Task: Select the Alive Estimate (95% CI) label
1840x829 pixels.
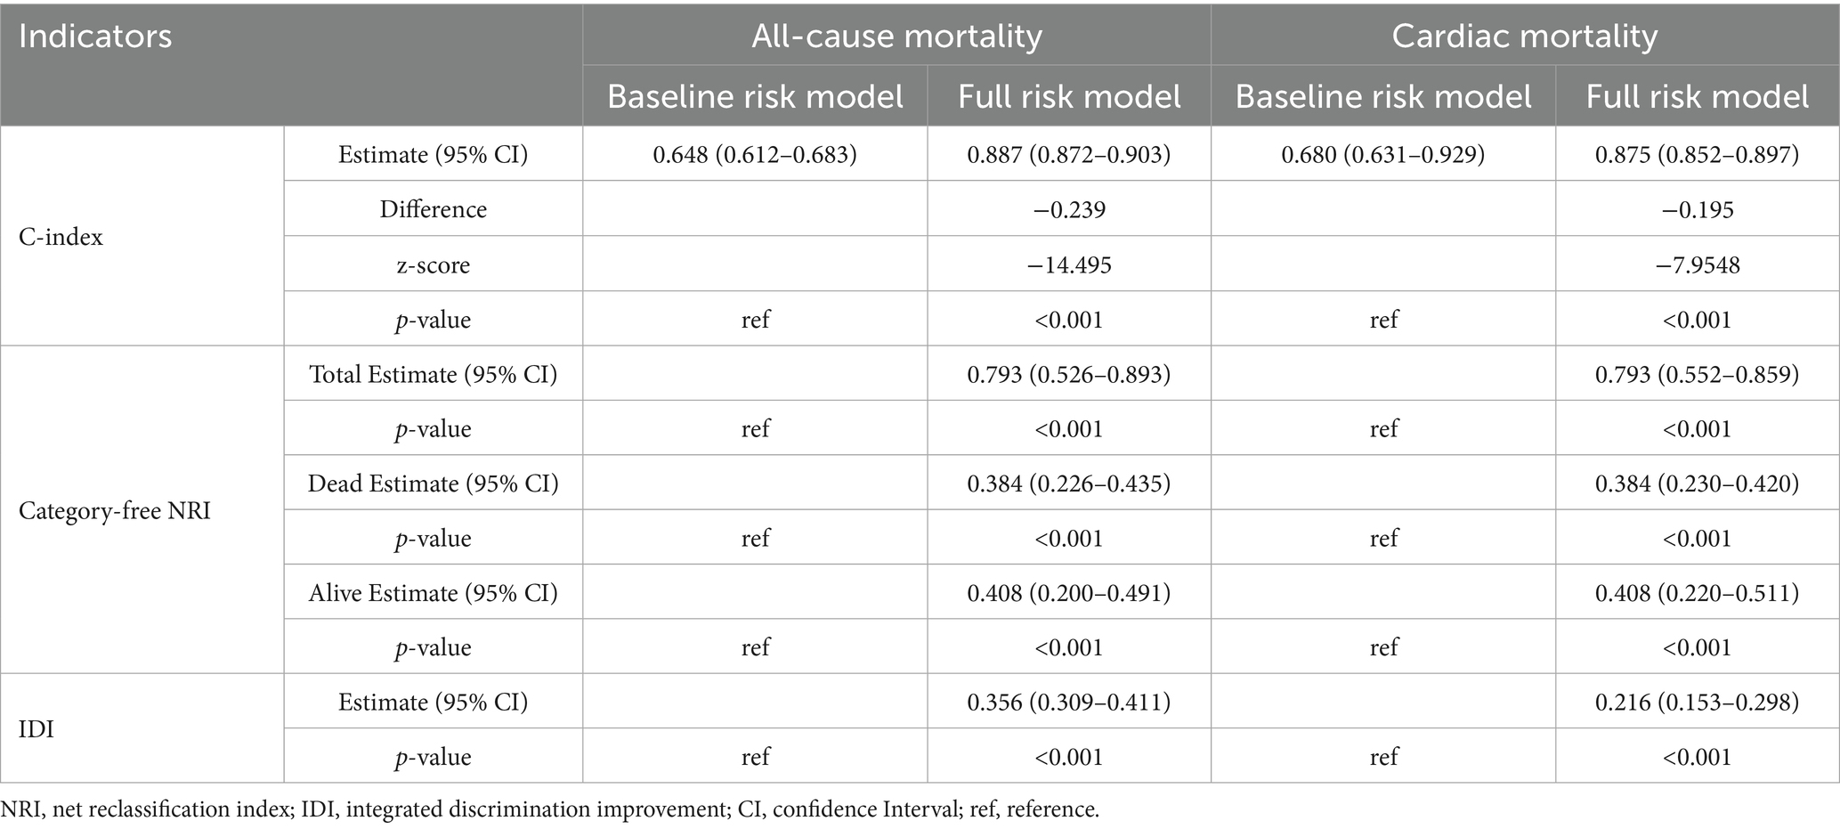Action: tap(434, 593)
